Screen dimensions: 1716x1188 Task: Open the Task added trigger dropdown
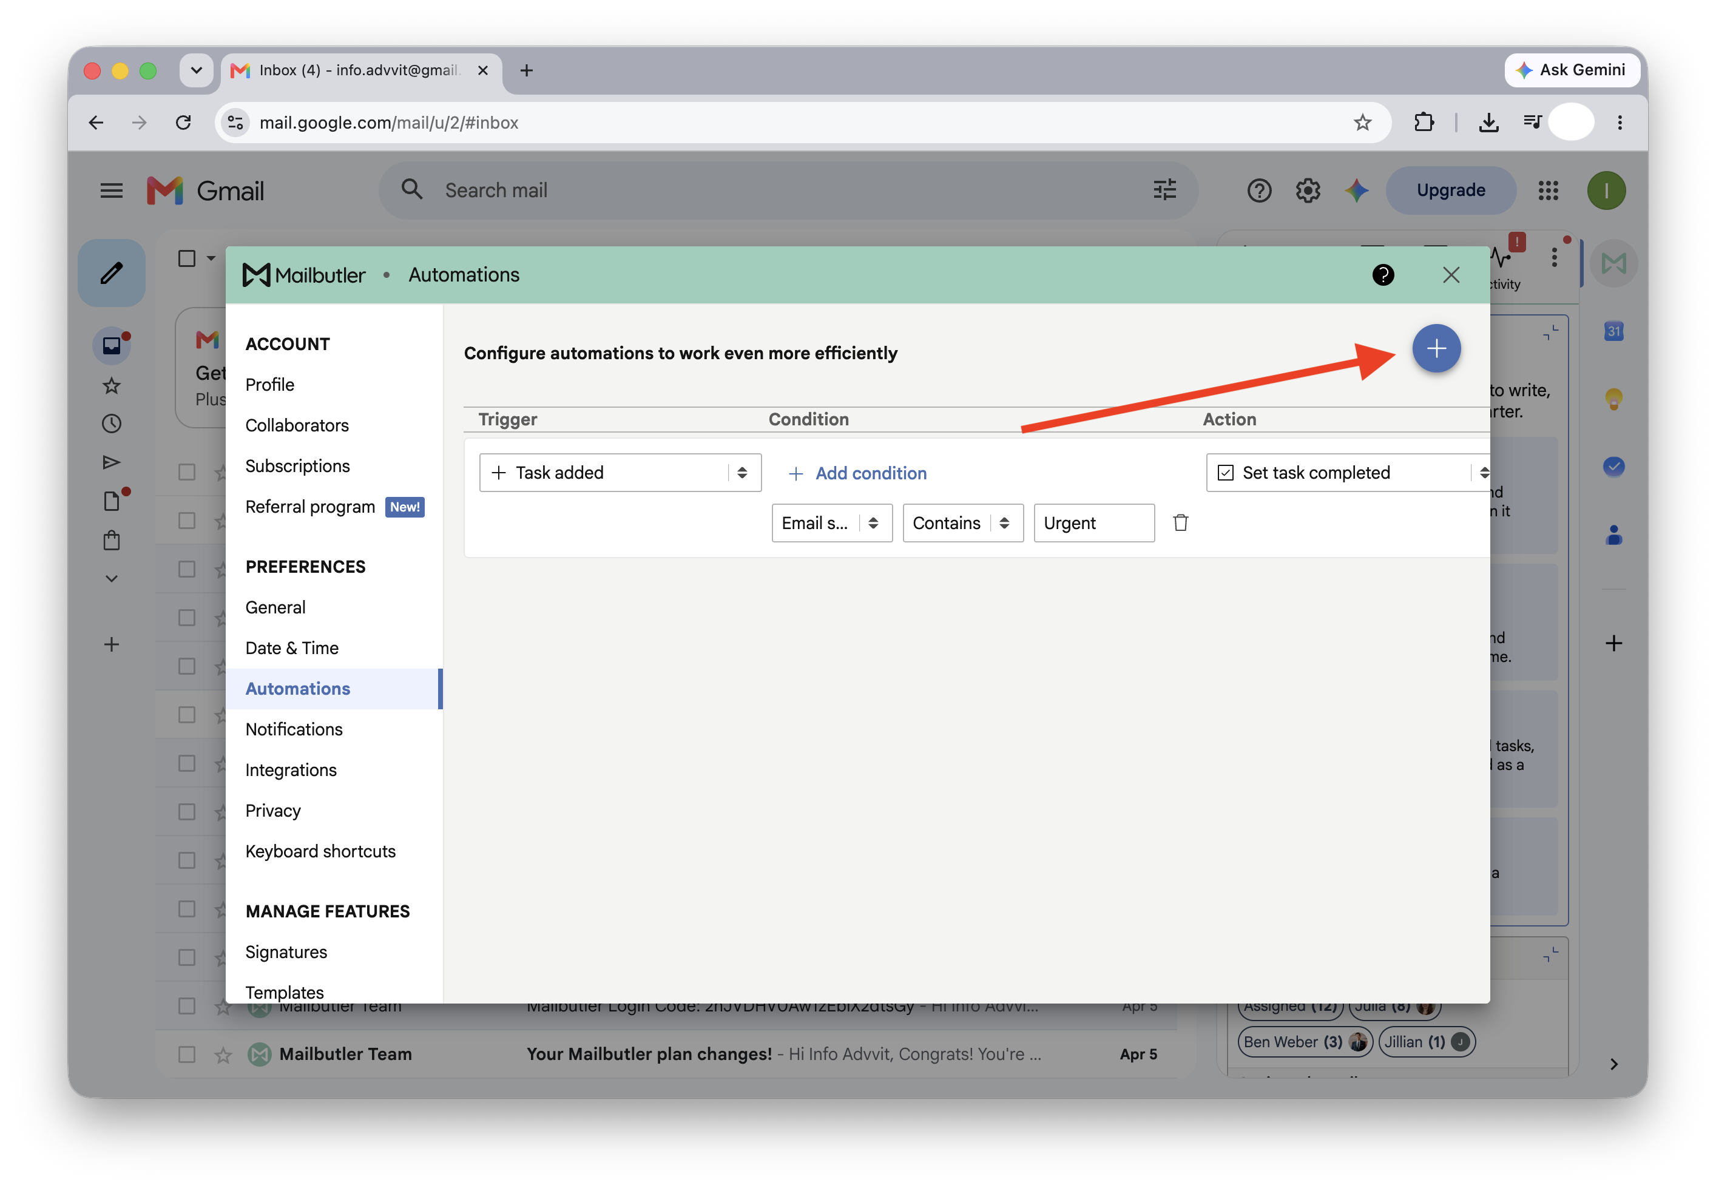pos(620,473)
